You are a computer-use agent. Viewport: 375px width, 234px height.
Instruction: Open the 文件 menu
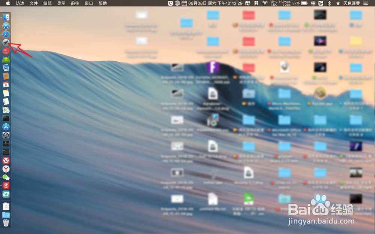(x=34, y=3)
